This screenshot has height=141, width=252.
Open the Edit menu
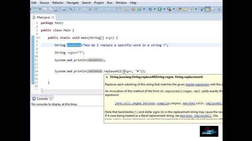[34, 3]
